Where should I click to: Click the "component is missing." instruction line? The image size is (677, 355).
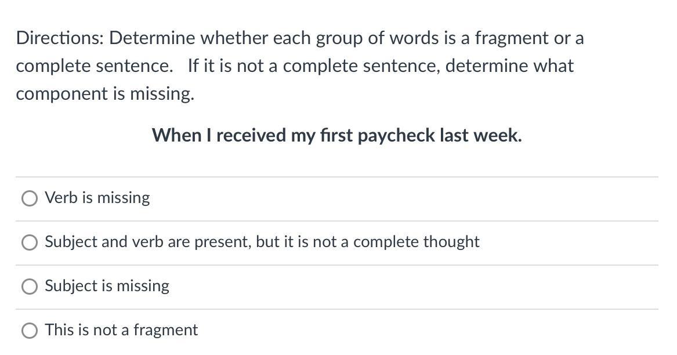[x=105, y=94]
